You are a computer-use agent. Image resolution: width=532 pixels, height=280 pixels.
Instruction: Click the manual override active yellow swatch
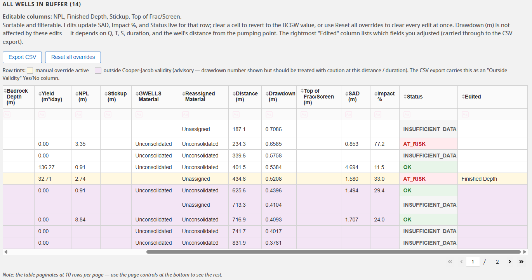point(30,71)
